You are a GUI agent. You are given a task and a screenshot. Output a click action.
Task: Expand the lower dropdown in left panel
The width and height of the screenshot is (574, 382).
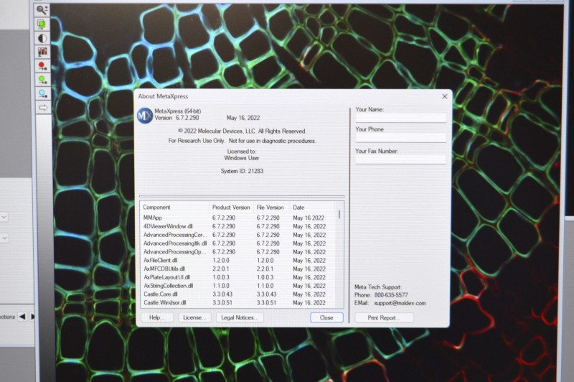tap(4, 238)
